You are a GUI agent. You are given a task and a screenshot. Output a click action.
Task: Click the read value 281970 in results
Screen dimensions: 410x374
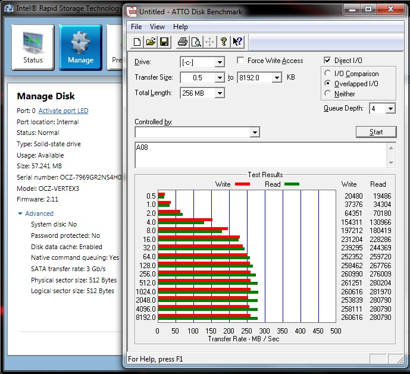pyautogui.click(x=380, y=292)
